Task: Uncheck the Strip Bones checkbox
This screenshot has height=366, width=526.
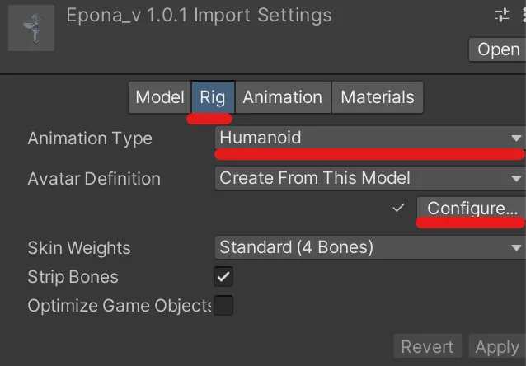Action: [223, 277]
